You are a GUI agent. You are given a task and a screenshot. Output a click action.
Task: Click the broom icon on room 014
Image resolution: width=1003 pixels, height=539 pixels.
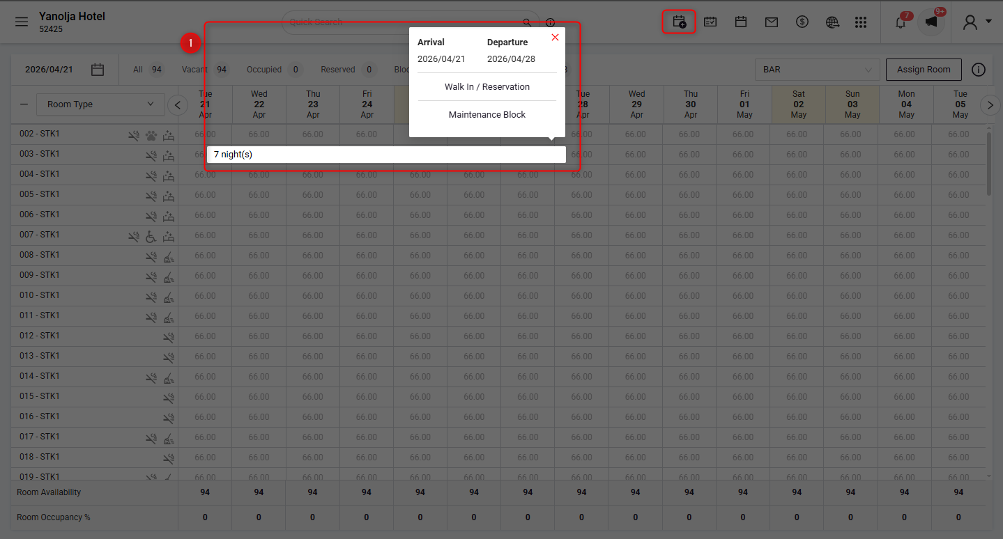pos(168,378)
